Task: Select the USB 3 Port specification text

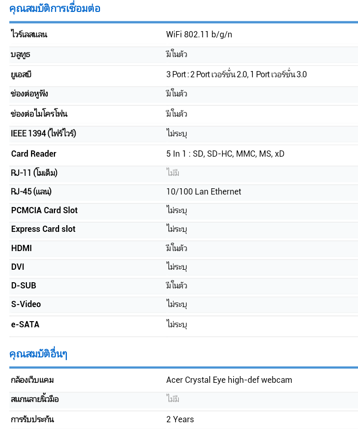Action: (236, 74)
